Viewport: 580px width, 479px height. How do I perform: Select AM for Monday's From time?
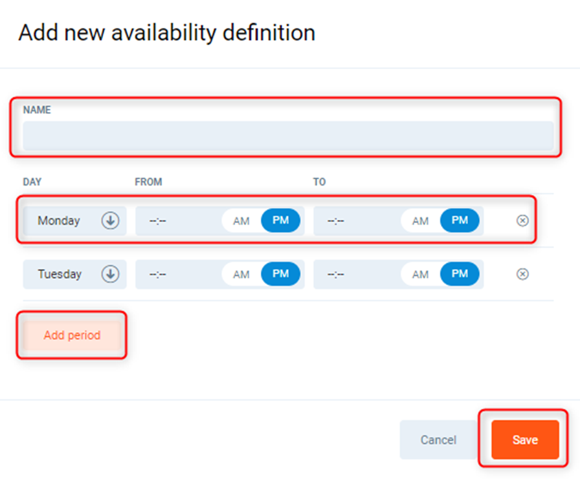coord(241,221)
